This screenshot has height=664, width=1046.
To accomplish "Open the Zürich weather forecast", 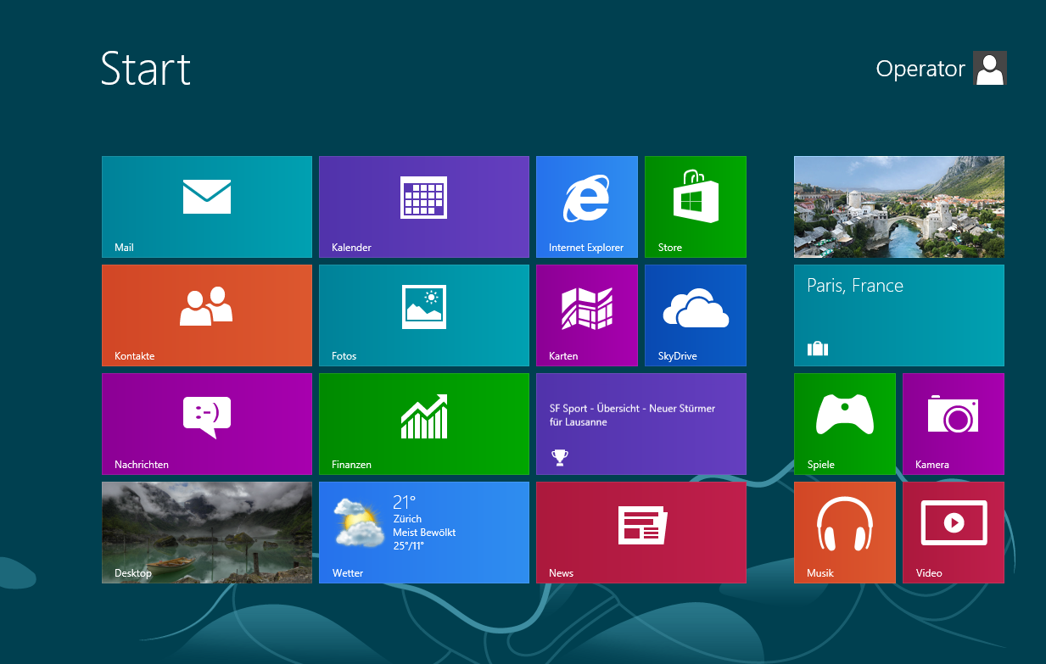I will click(x=423, y=532).
